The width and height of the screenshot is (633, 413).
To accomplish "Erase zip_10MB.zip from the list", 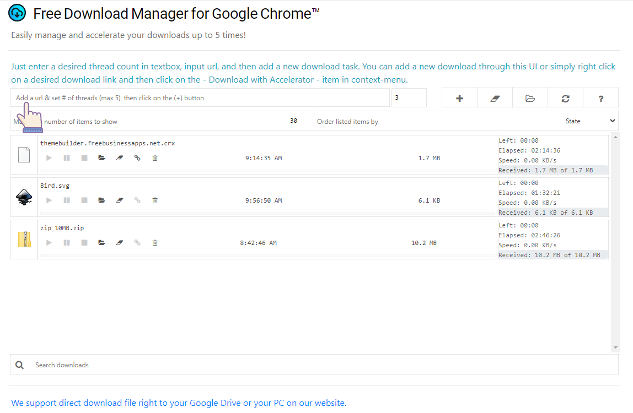I will (120, 243).
